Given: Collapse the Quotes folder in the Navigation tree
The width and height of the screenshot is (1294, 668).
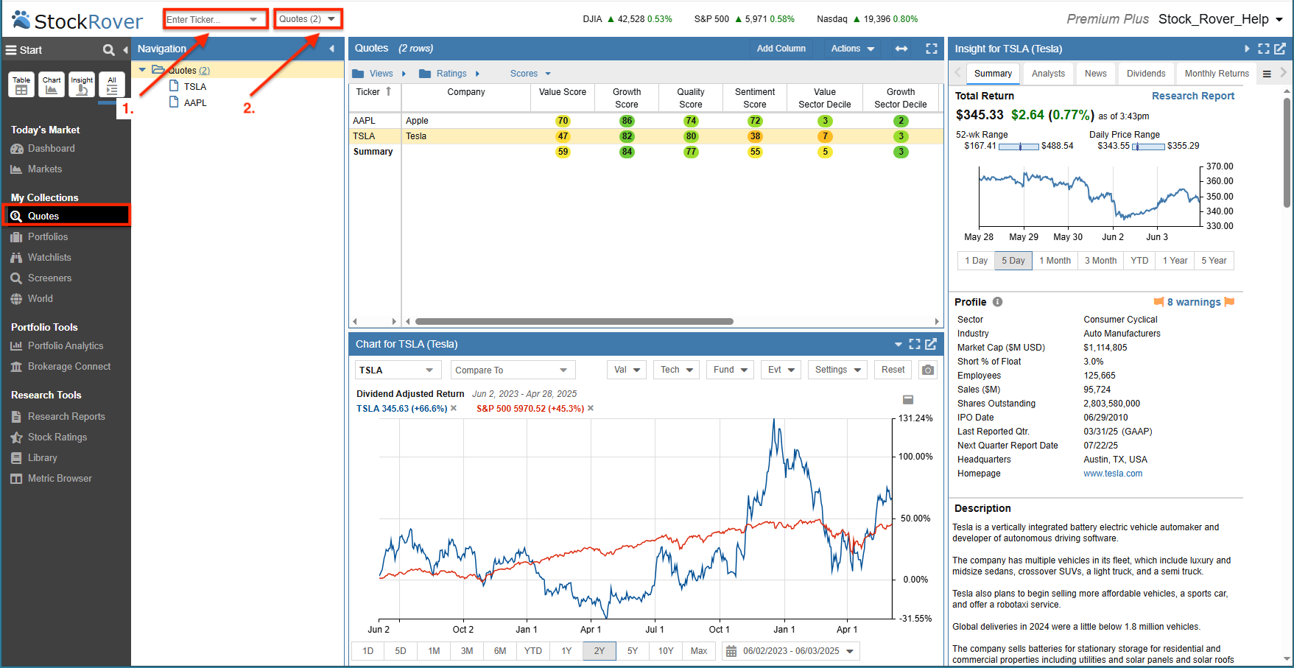Looking at the screenshot, I should 142,70.
